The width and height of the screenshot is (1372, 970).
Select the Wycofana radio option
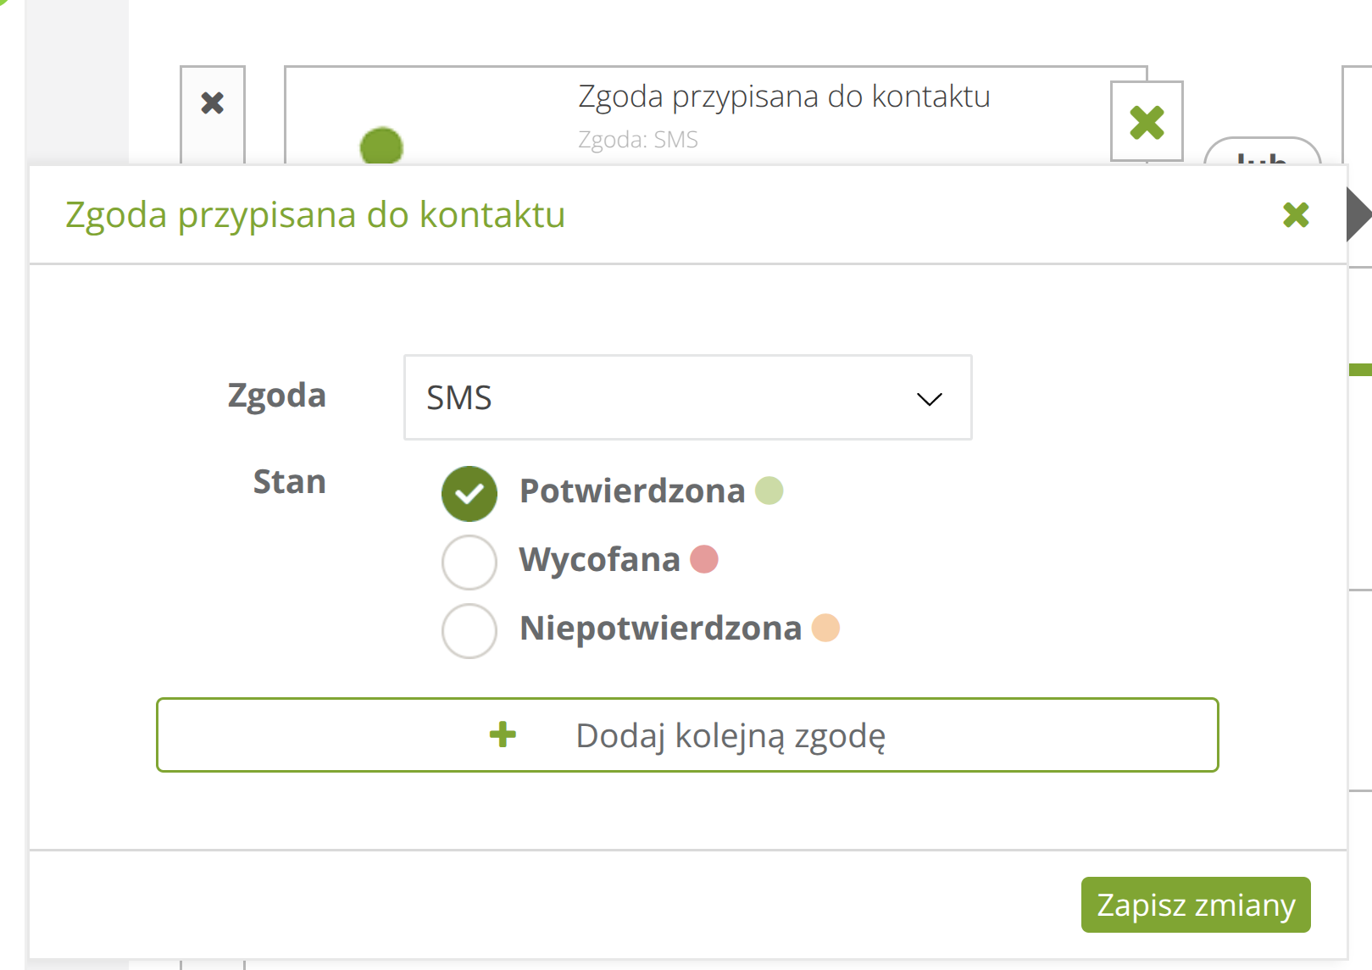469,562
